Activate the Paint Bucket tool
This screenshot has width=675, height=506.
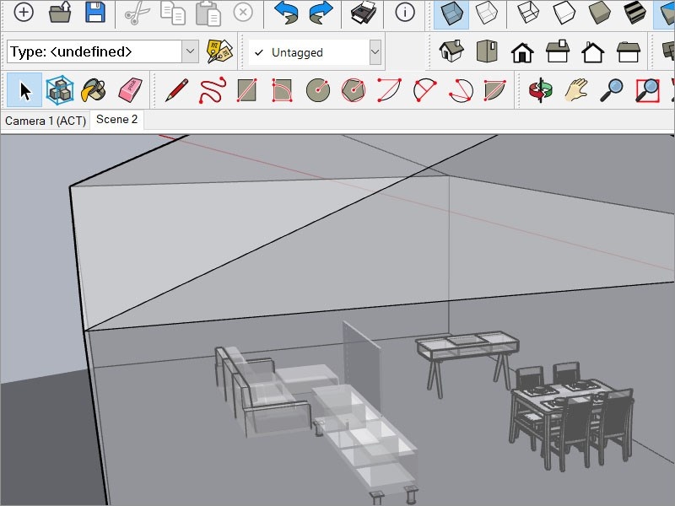point(93,89)
